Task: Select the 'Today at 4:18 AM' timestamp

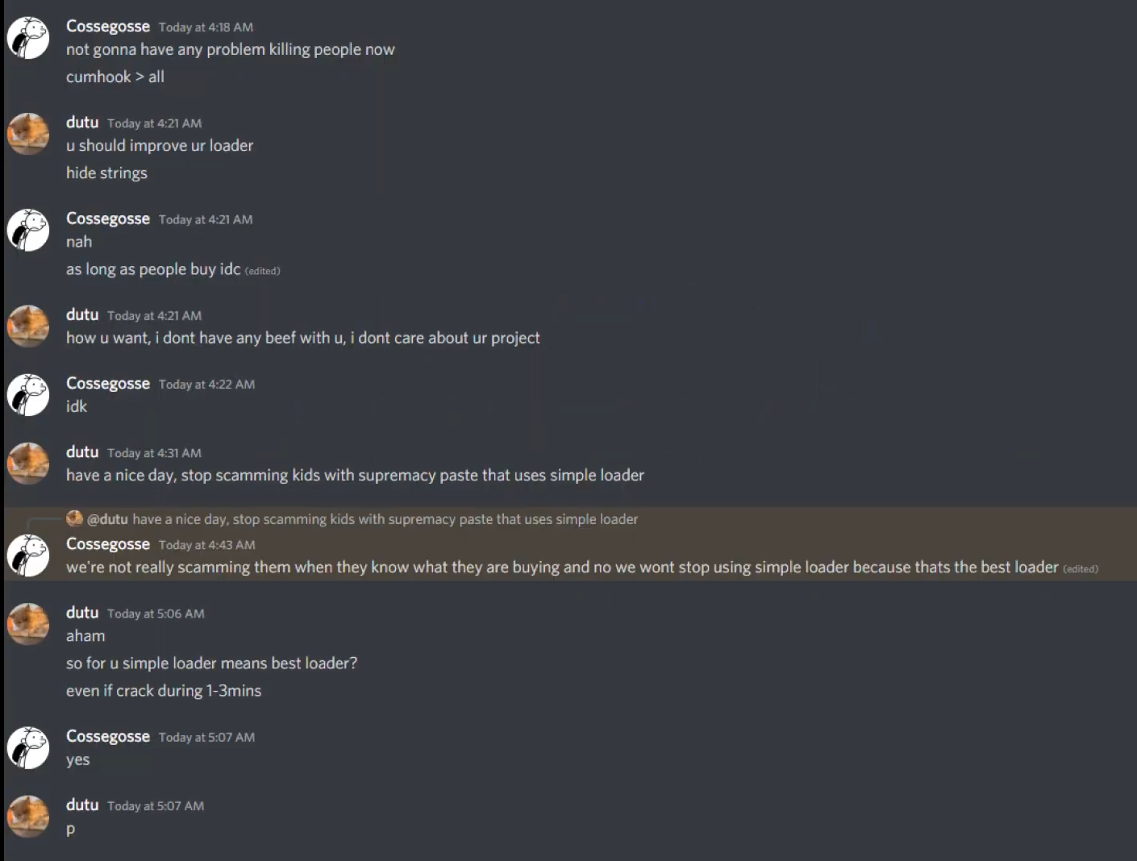Action: [206, 27]
